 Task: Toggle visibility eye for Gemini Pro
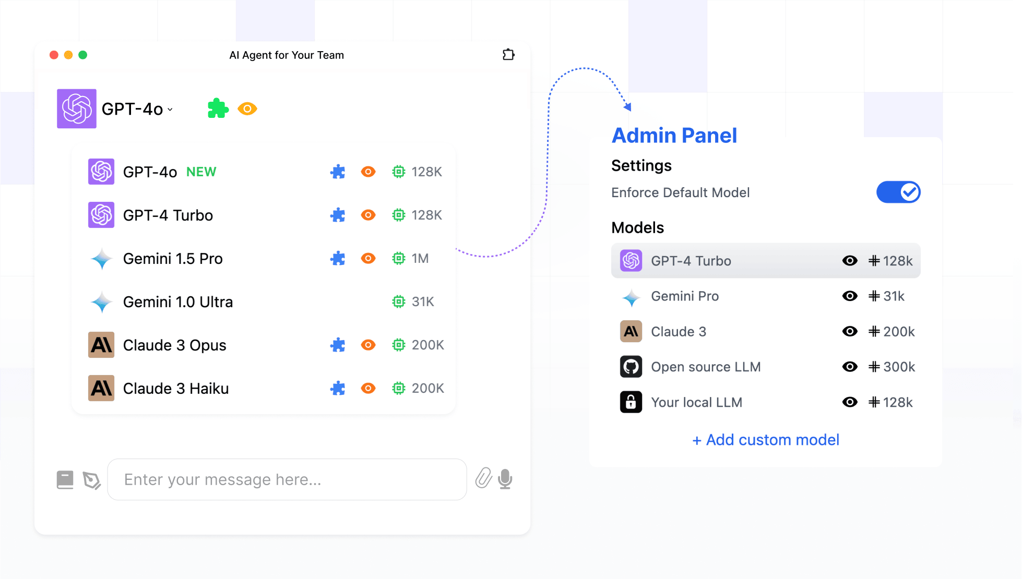point(850,296)
